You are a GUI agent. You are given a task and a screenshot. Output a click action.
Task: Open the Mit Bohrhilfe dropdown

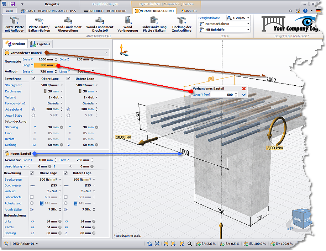pos(224,30)
